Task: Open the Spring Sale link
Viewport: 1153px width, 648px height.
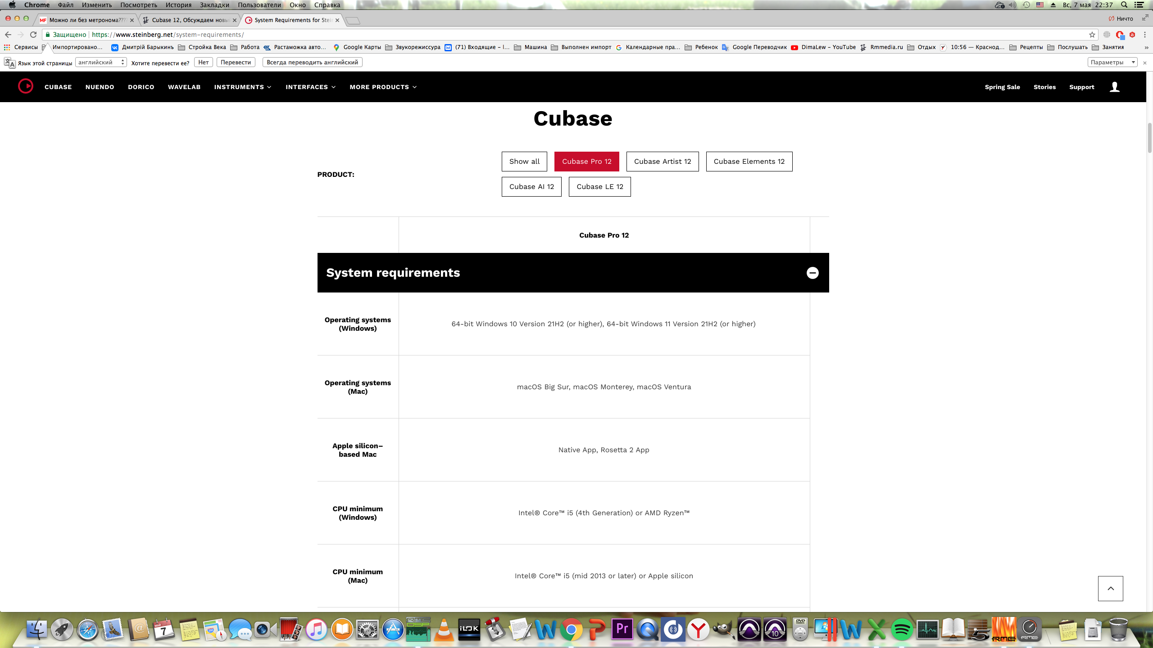Action: point(1002,87)
